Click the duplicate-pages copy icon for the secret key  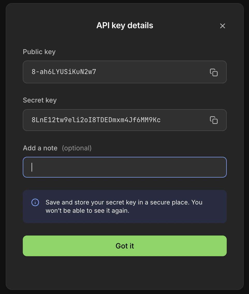214,120
